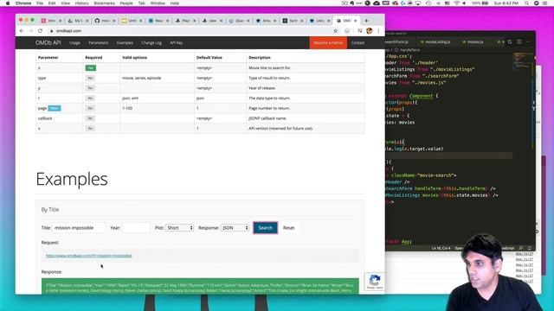Click the menu bar clock Sun 8:43 PM

coord(506,3)
